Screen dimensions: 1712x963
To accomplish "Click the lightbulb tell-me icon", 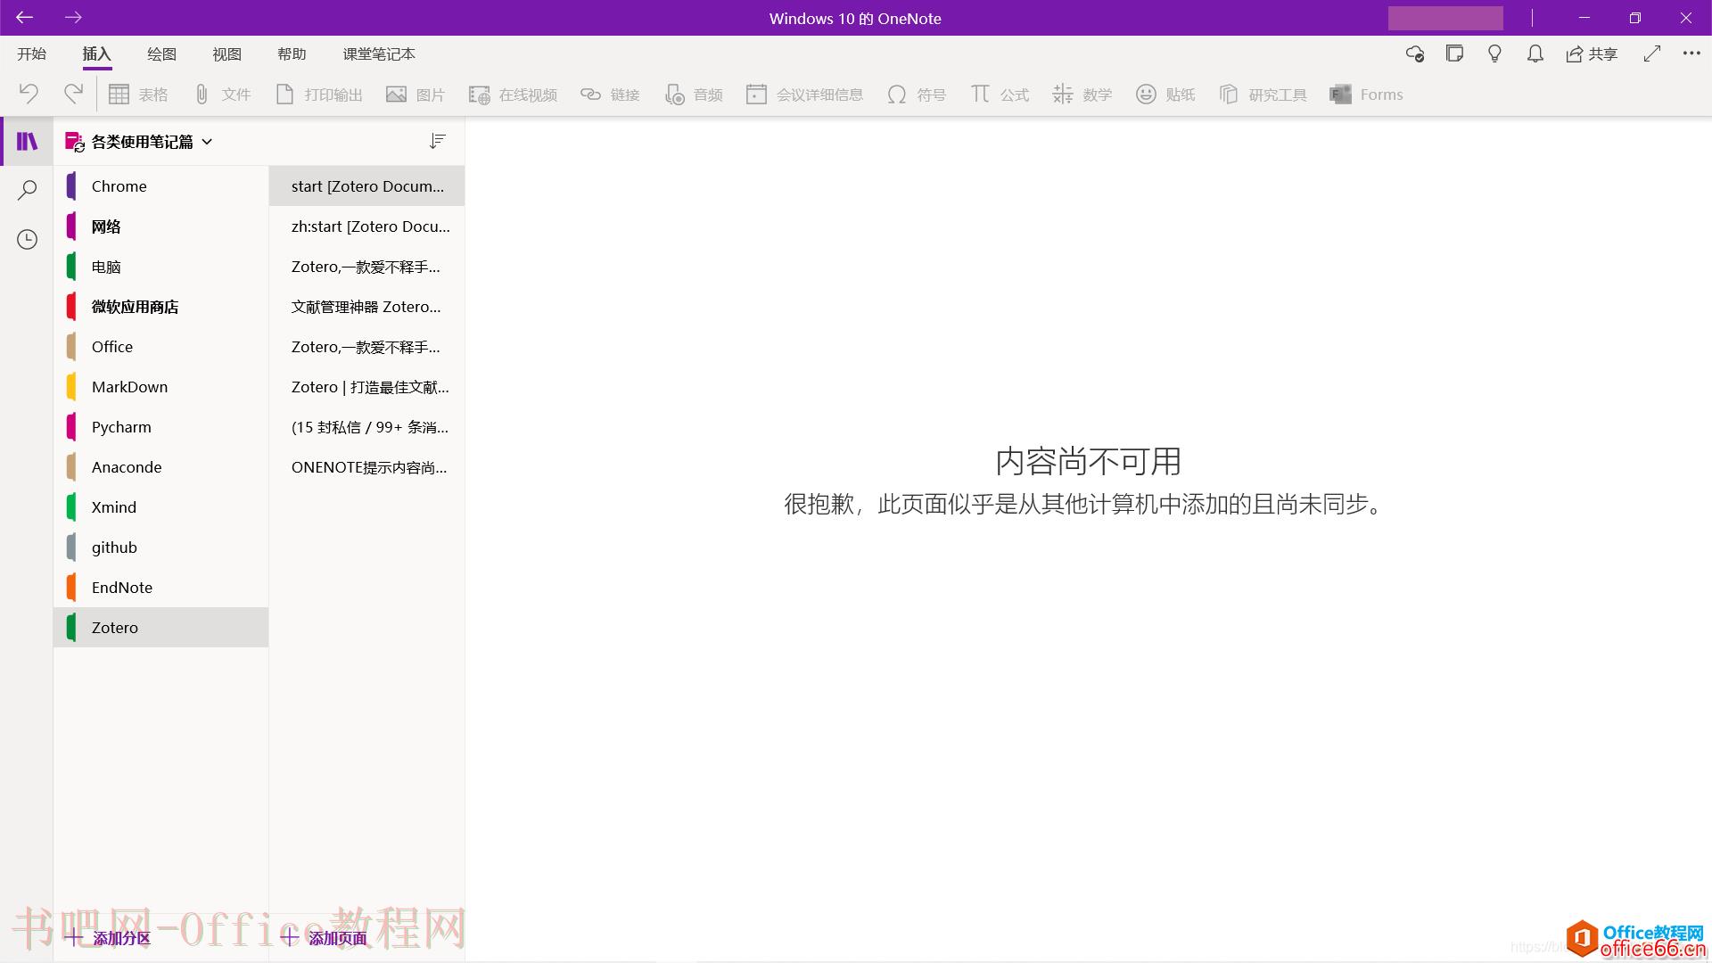I will tap(1494, 54).
